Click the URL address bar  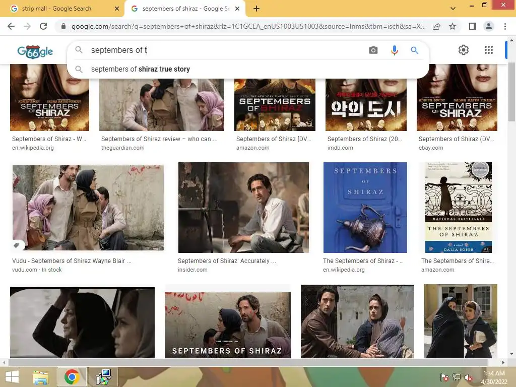coord(248,26)
